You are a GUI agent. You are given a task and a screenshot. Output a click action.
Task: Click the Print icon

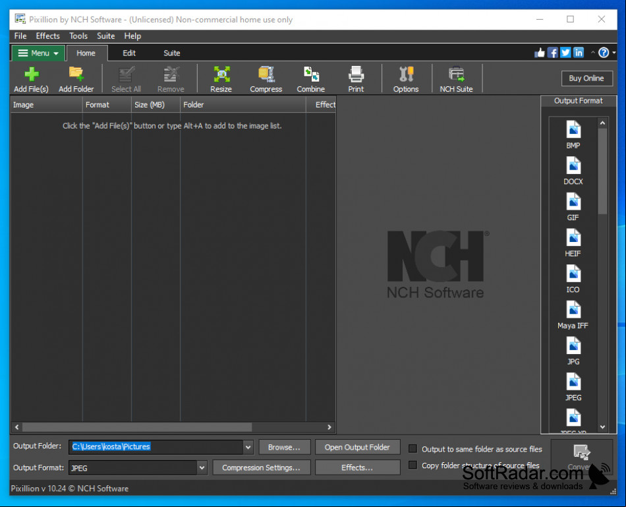coord(356,75)
